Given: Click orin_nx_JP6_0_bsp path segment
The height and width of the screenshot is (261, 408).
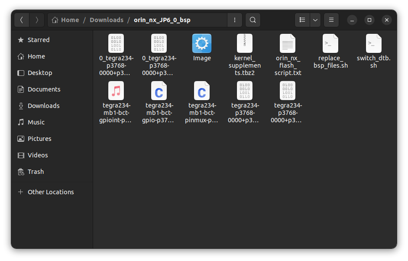Looking at the screenshot, I should [x=162, y=20].
